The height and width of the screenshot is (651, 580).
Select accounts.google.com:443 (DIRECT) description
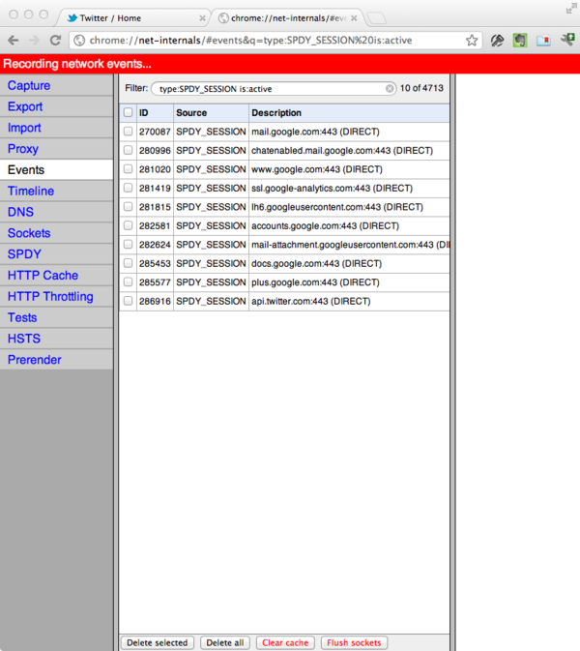[x=325, y=225]
